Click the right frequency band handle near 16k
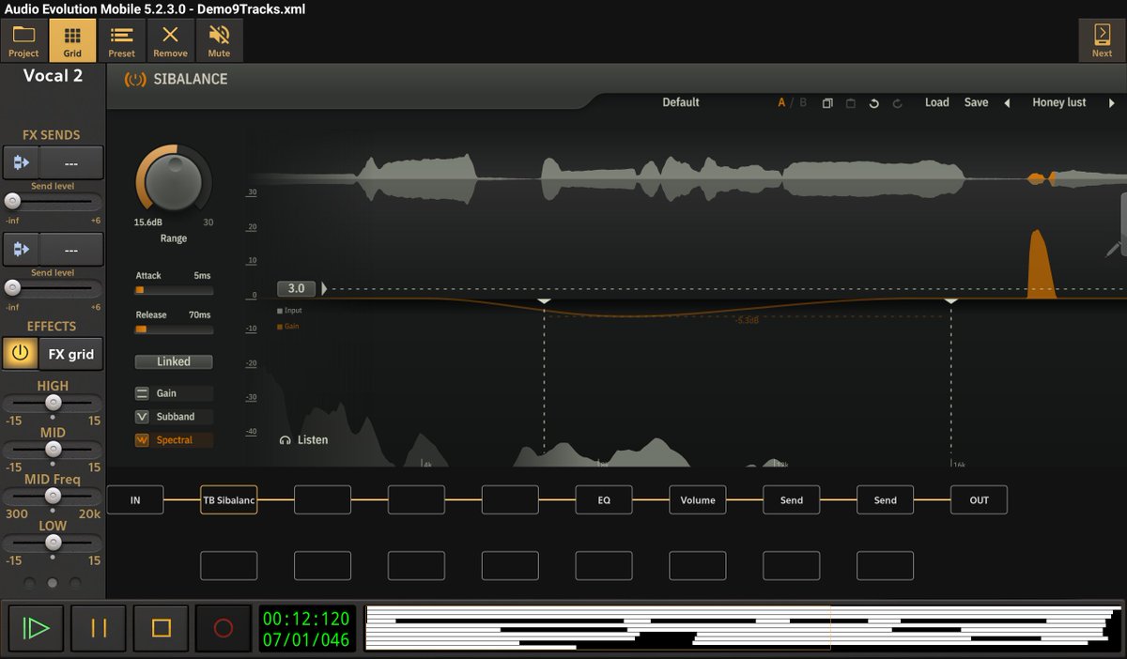 tap(951, 300)
